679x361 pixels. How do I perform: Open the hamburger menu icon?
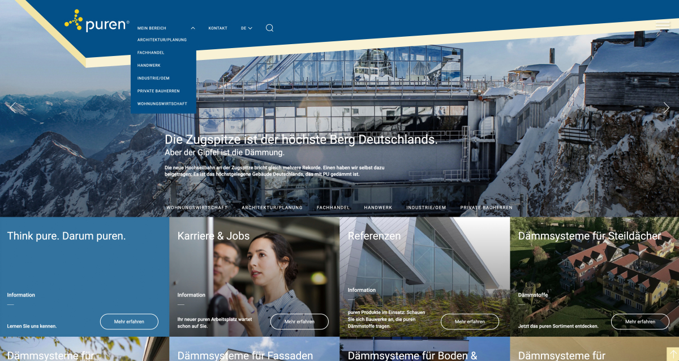point(663,25)
